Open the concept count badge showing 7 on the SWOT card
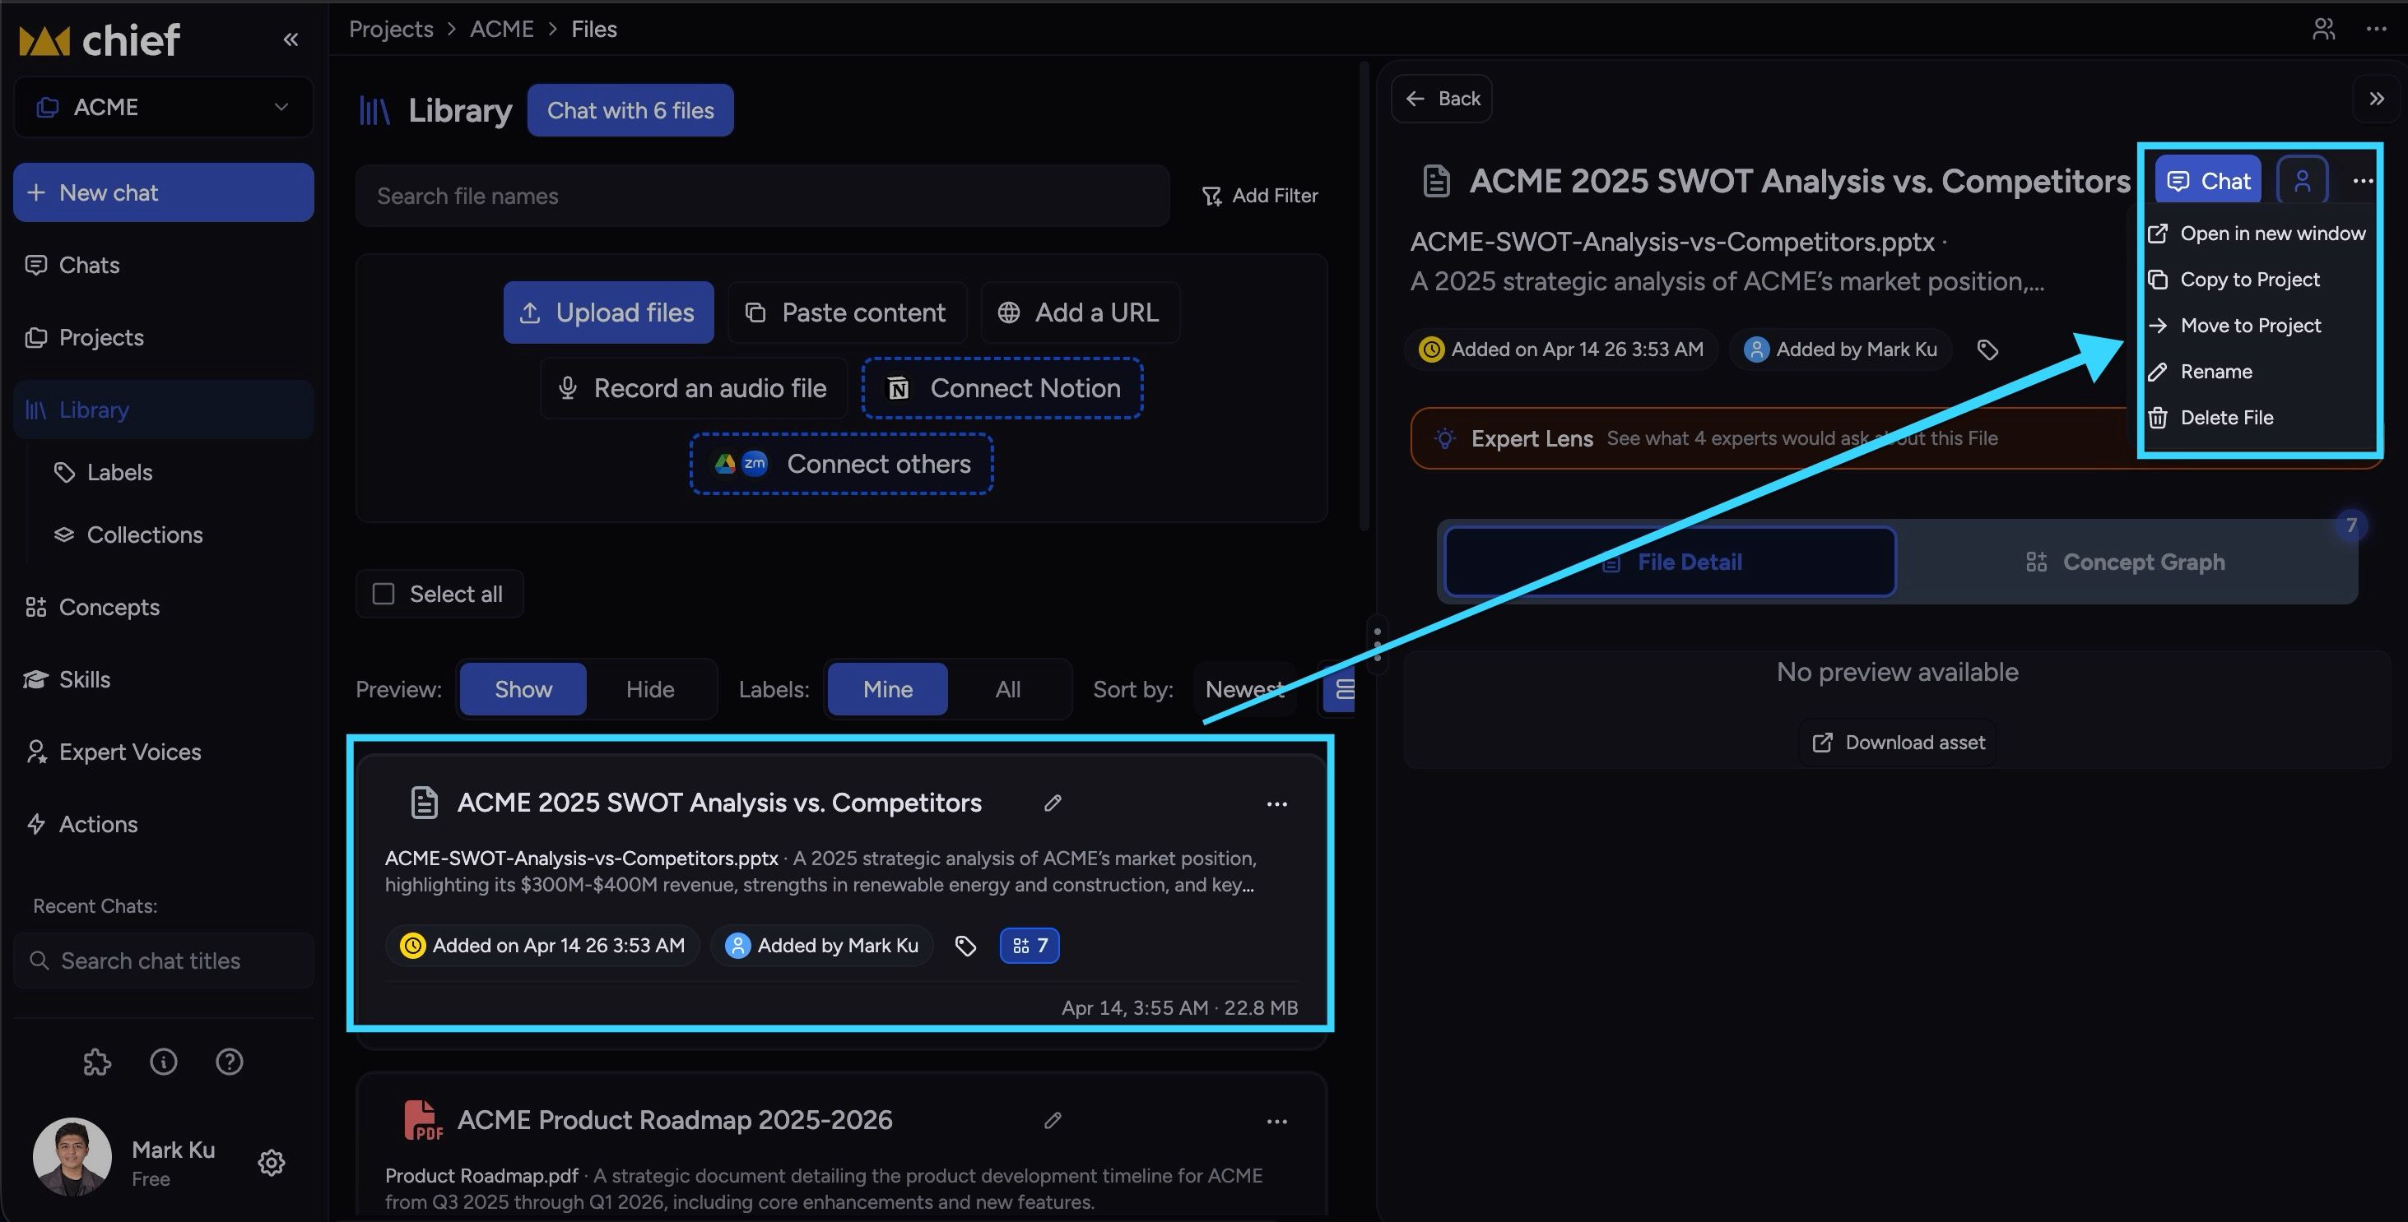The image size is (2408, 1222). click(1030, 946)
